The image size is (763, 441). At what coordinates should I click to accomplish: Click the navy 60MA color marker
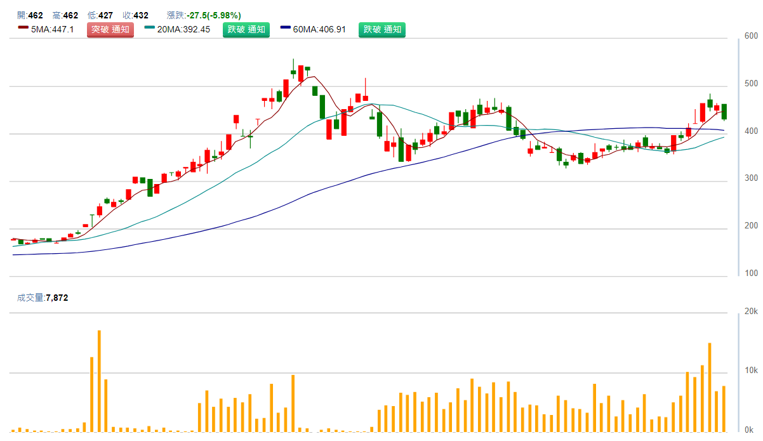pos(286,28)
